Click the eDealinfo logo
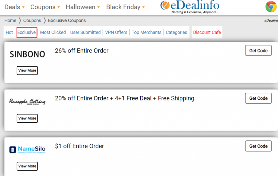Image resolution: width=278 pixels, height=176 pixels. click(x=190, y=7)
